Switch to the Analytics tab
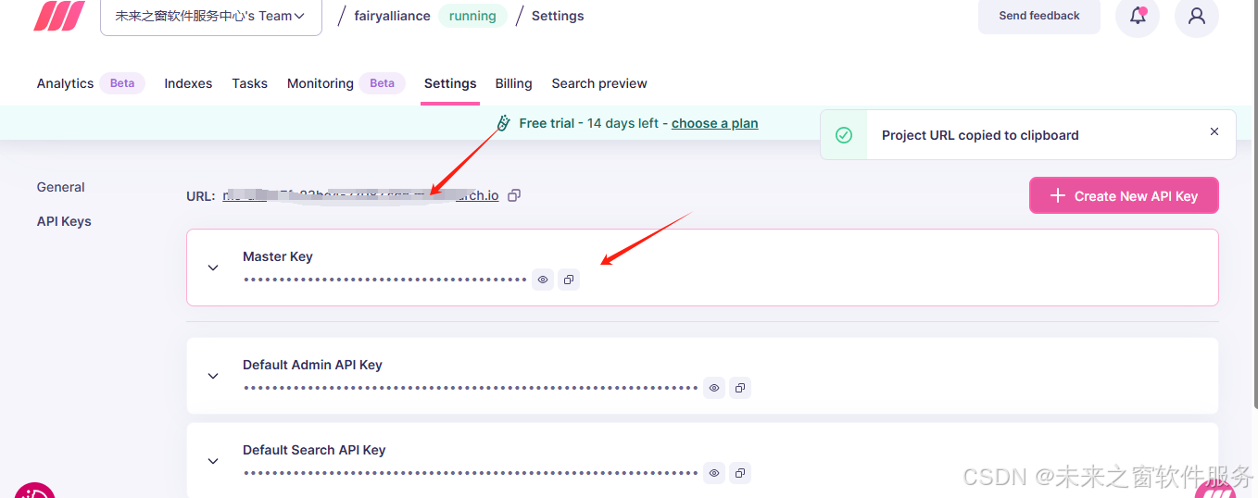The image size is (1258, 498). (65, 83)
